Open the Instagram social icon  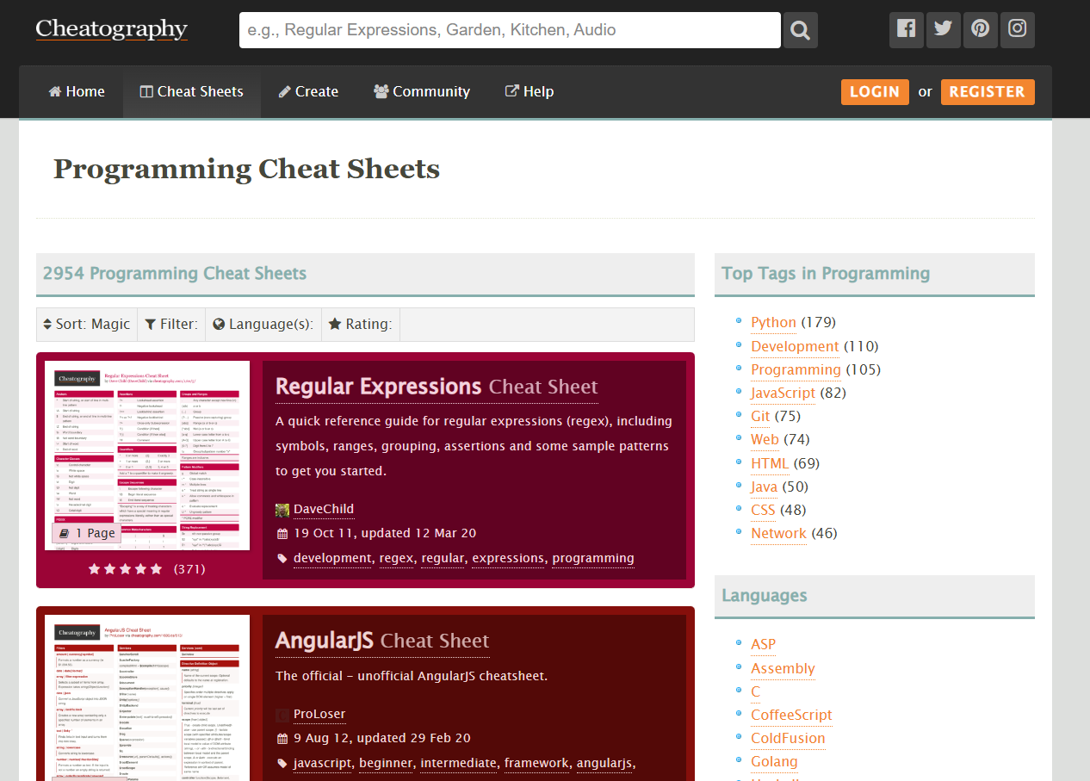tap(1018, 30)
